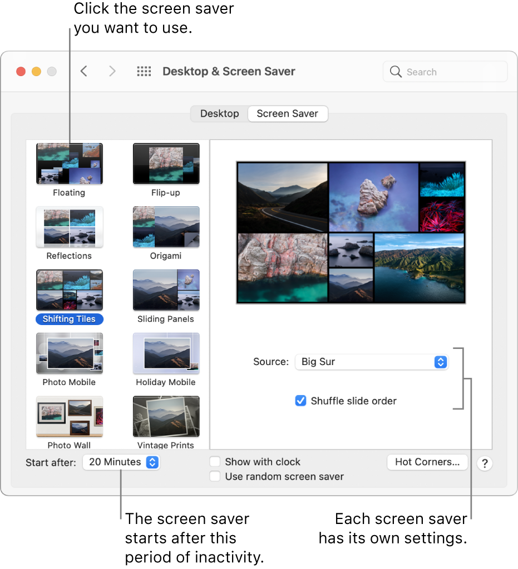The image size is (518, 569).
Task: Enable Show with clock checkbox
Action: point(215,462)
